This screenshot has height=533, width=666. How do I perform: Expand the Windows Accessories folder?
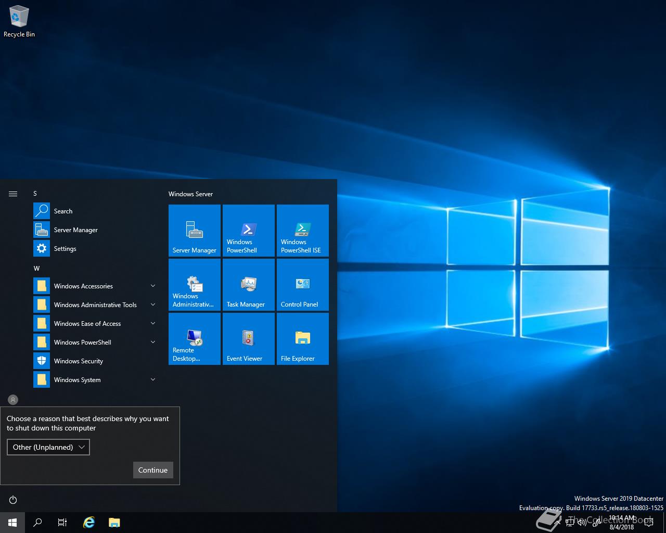95,286
